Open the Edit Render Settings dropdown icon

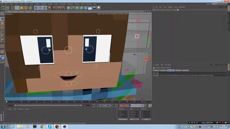pos(63,8)
